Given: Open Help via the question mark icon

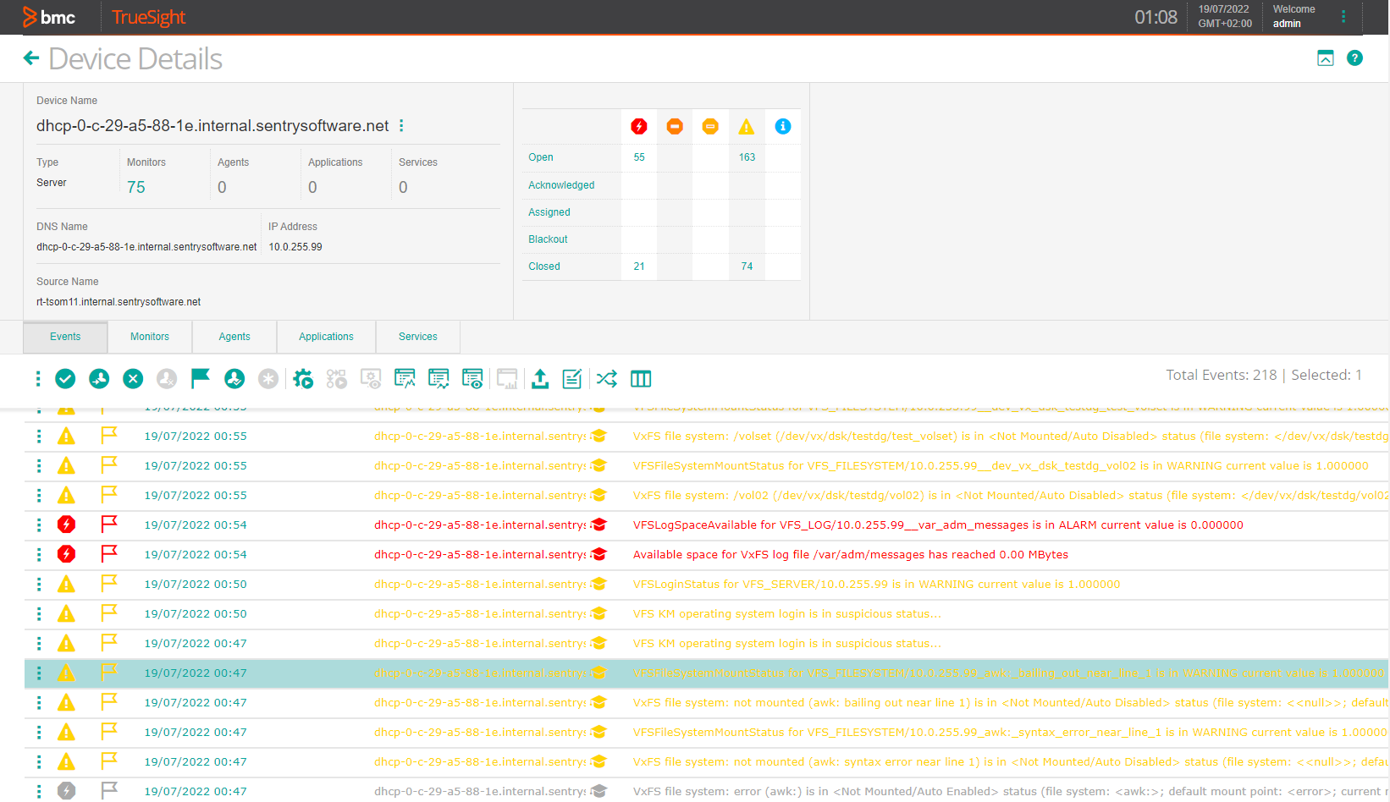Looking at the screenshot, I should coord(1354,58).
